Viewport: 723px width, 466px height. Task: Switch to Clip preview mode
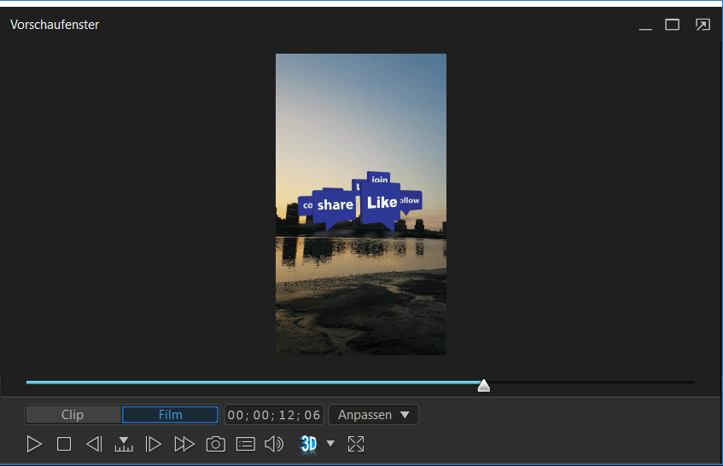pos(73,415)
